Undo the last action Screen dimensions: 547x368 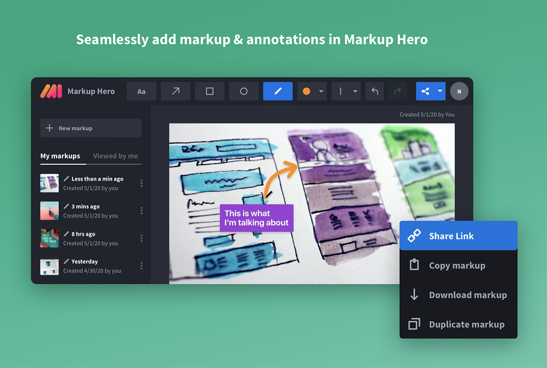[x=375, y=91]
